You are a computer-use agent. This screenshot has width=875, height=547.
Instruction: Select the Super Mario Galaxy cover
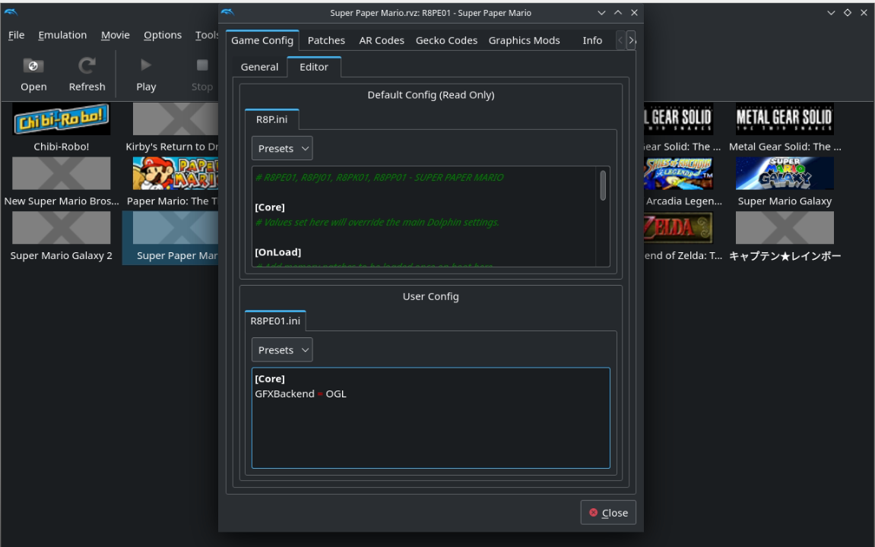785,173
